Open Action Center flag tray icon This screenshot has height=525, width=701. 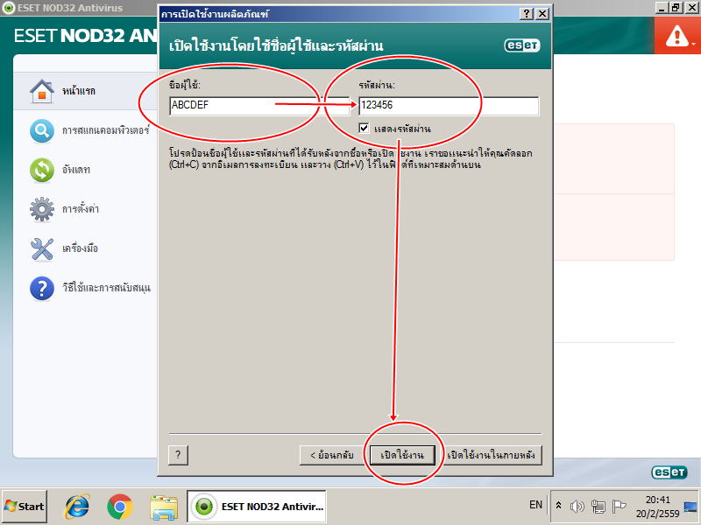[619, 507]
